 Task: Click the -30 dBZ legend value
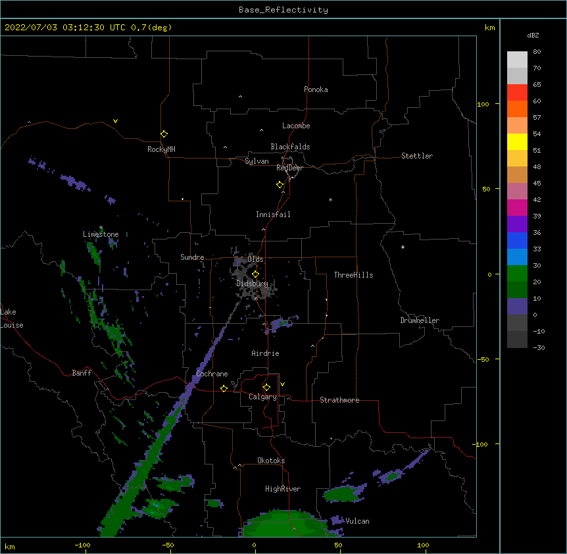coord(539,347)
